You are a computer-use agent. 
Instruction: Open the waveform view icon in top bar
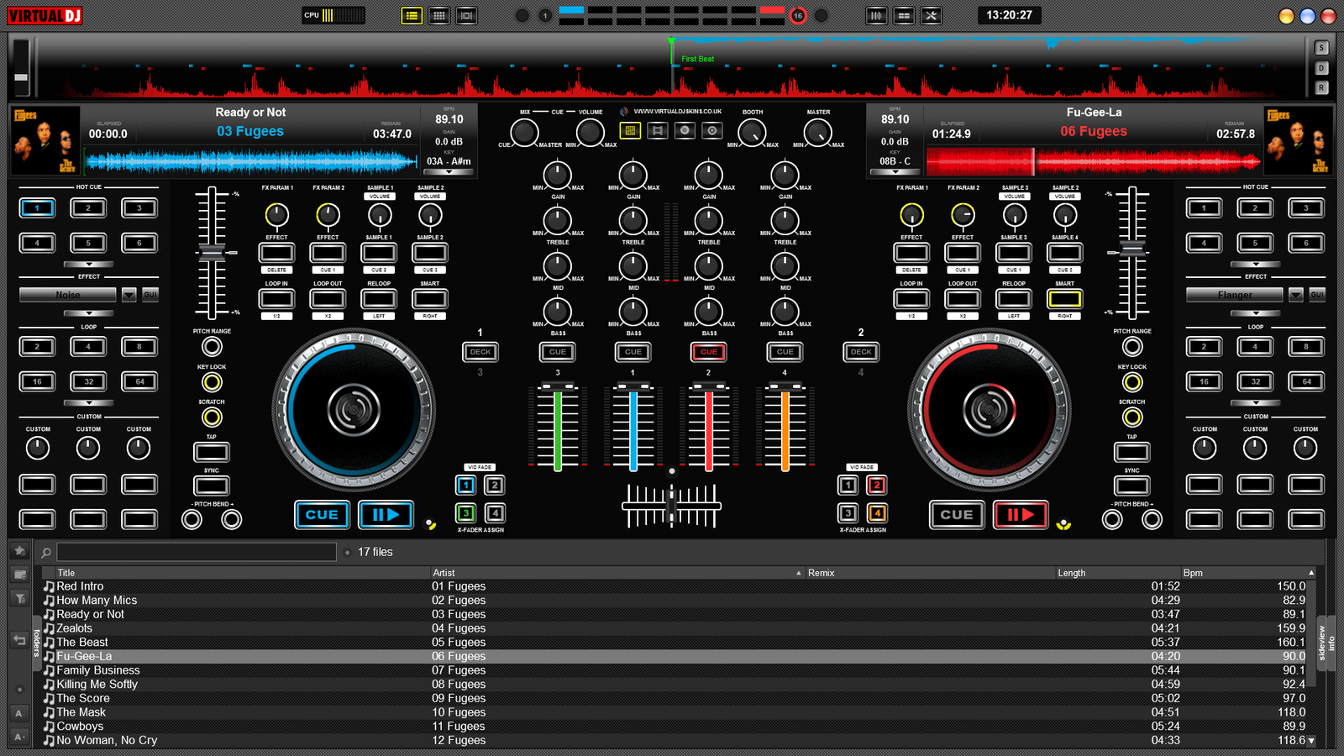coord(876,15)
